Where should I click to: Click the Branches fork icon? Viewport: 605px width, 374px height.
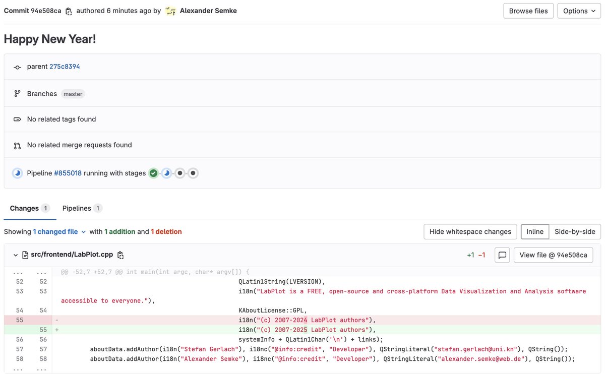[17, 94]
